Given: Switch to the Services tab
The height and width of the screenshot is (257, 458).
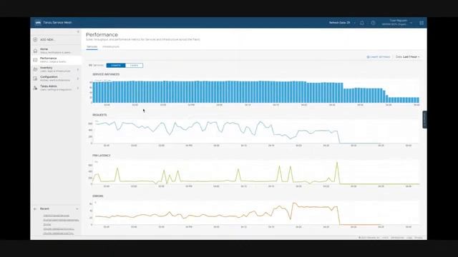Looking at the screenshot, I should pos(92,46).
